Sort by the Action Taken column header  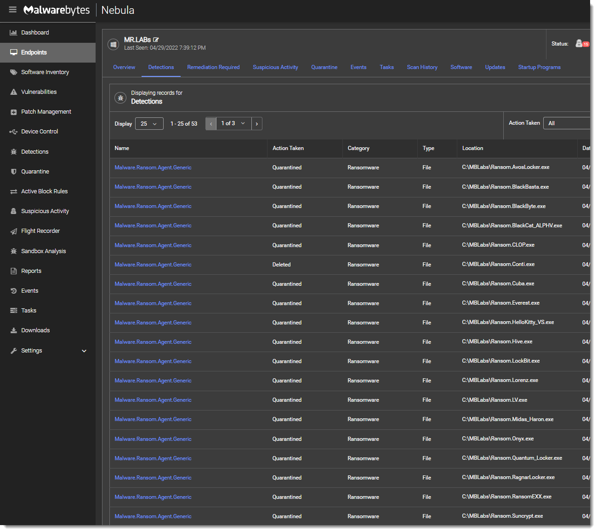[288, 148]
